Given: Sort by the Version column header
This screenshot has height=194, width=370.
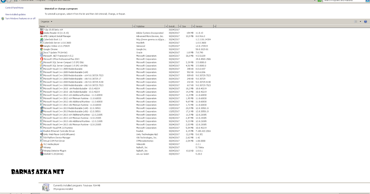Looking at the screenshot, I should click(204, 26).
